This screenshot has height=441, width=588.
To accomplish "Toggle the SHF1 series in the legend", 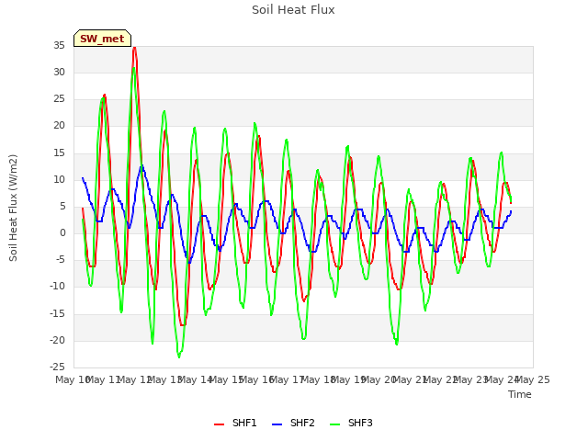I will (235, 423).
